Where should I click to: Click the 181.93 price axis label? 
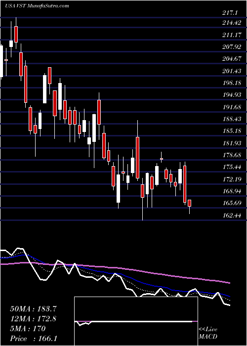[232, 143]
